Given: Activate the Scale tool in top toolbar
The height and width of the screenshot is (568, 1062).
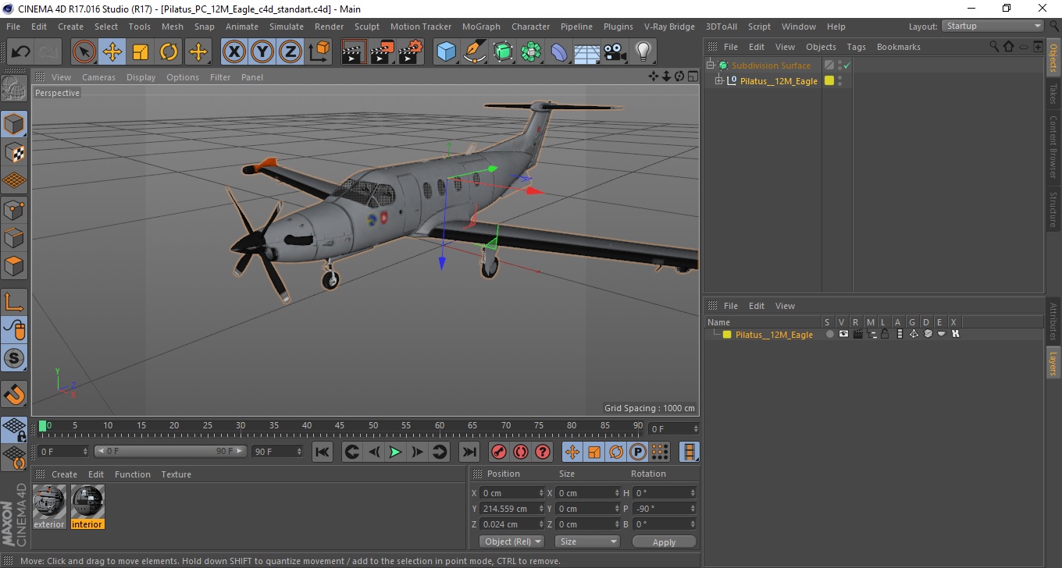Looking at the screenshot, I should [141, 52].
